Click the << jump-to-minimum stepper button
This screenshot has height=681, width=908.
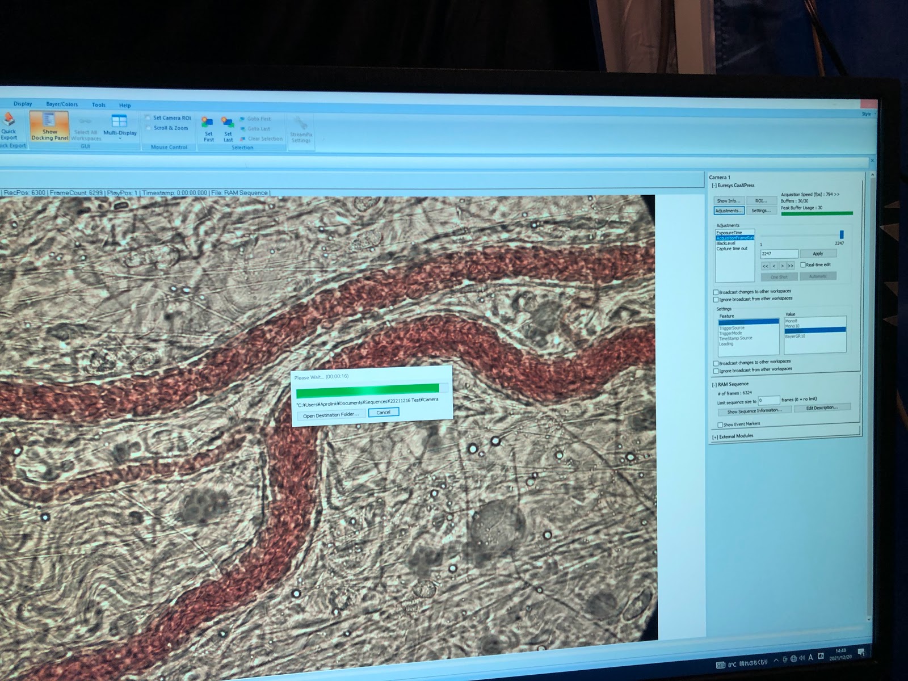[x=766, y=266]
